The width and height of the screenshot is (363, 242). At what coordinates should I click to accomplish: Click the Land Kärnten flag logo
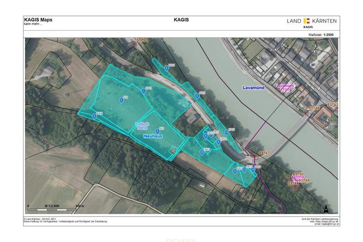307,21
